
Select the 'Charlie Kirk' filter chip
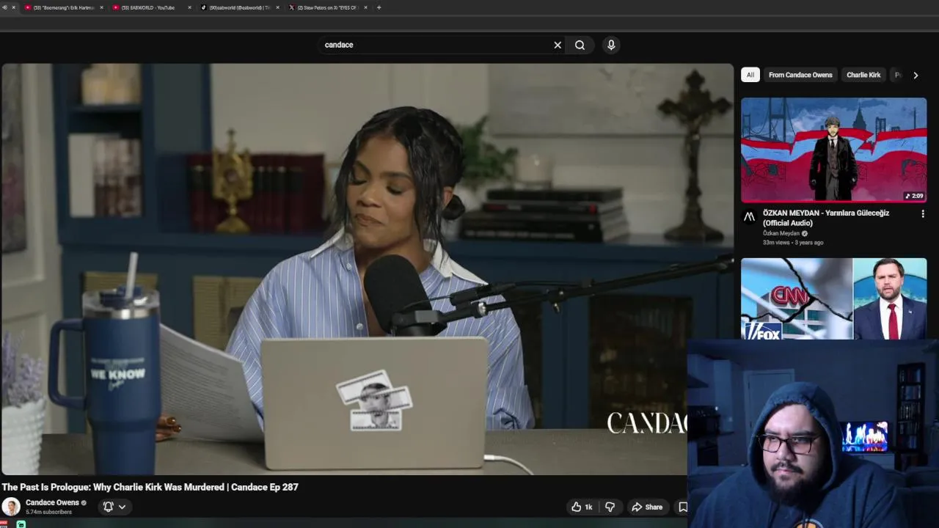863,75
